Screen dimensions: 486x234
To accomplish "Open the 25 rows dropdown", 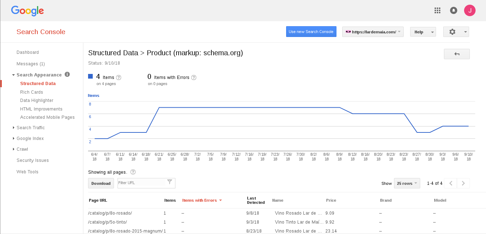I will point(407,183).
